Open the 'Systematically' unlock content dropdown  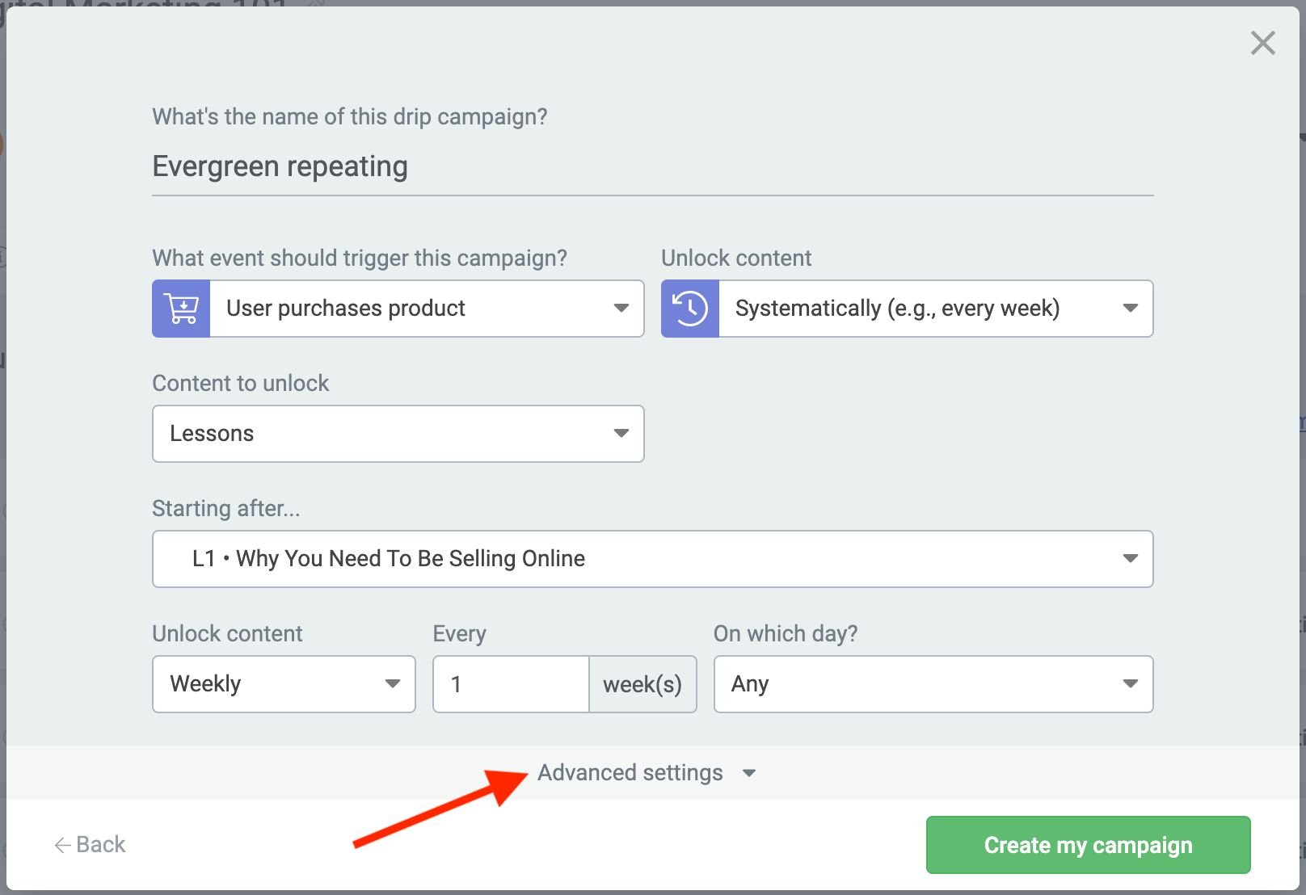(935, 309)
